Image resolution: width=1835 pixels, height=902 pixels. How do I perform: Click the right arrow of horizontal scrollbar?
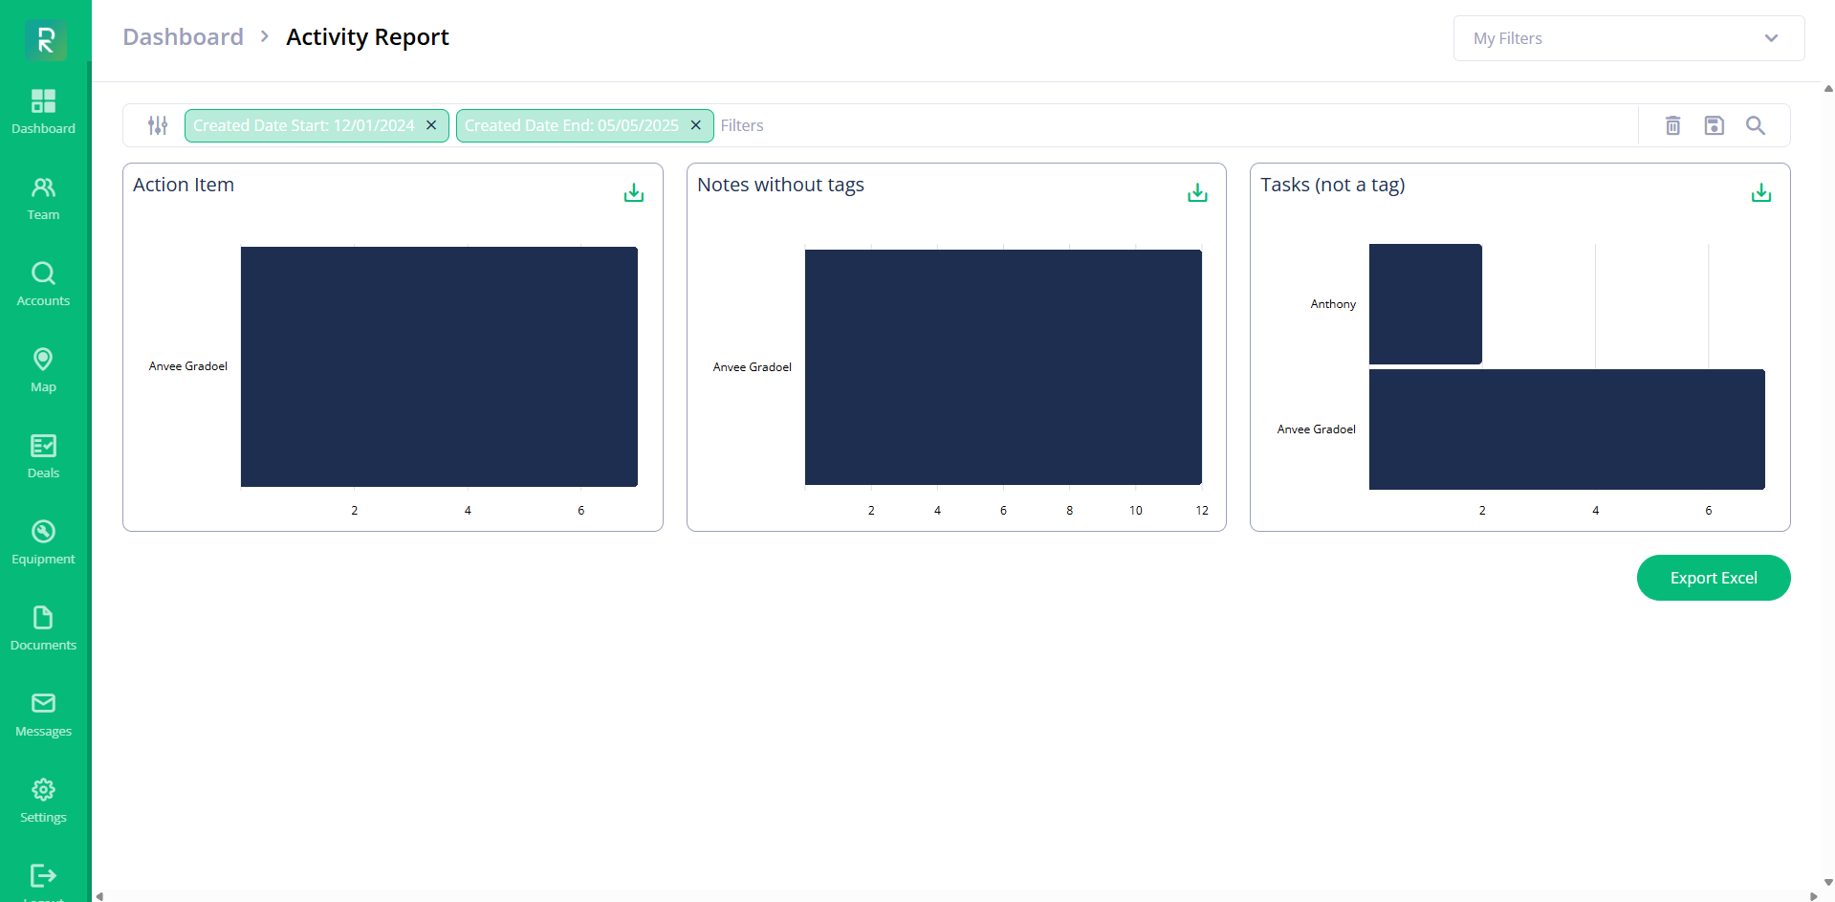pos(1813,896)
